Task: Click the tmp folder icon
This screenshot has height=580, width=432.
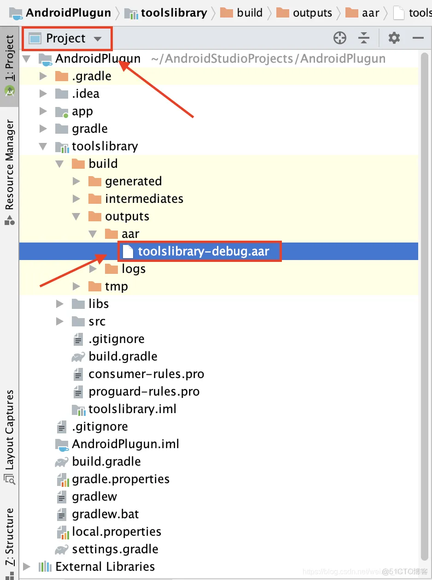Action: [95, 286]
